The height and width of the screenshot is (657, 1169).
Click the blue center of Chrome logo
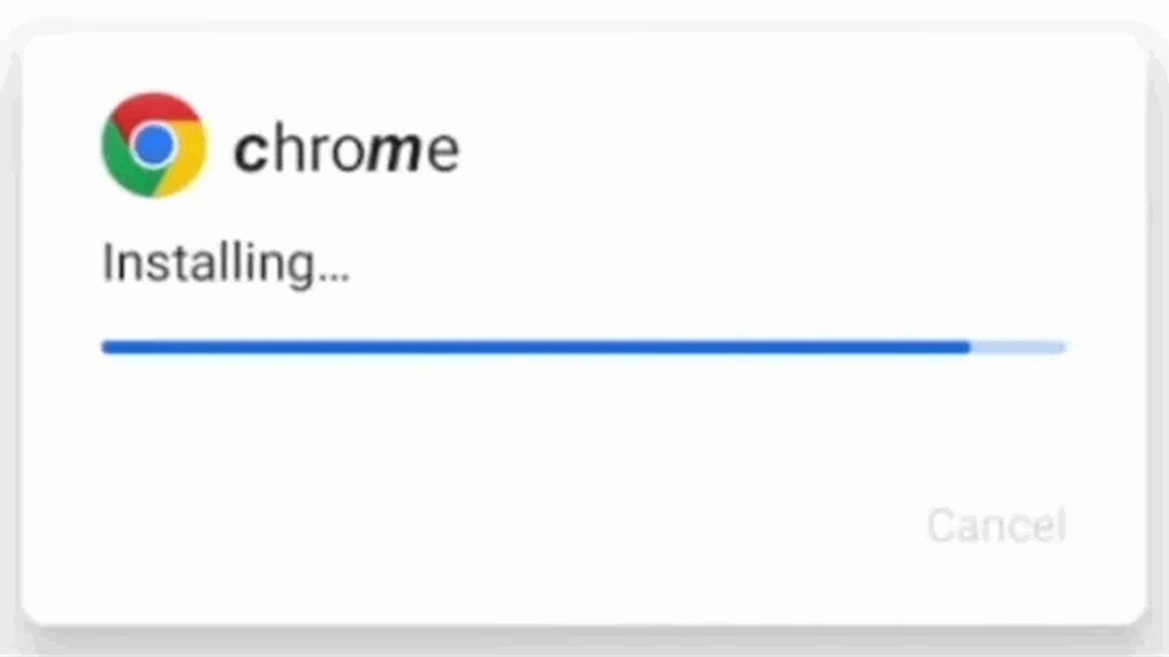click(154, 145)
